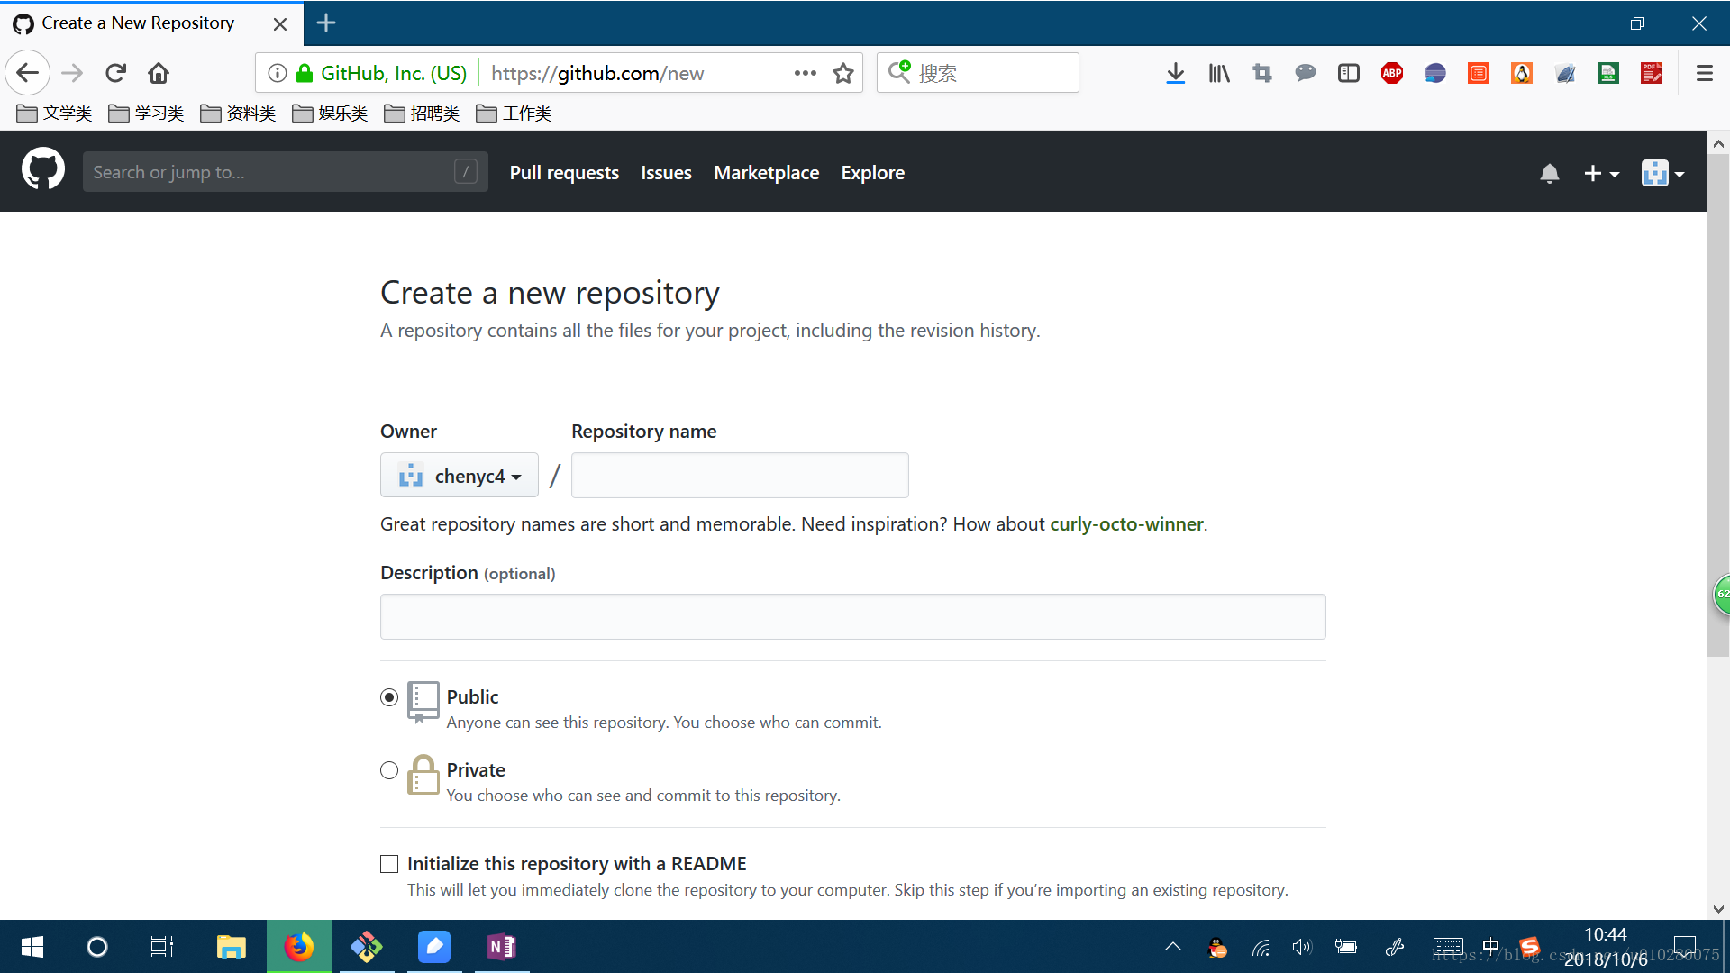Close the Create a New Repository tab
This screenshot has height=973, width=1730.
click(x=280, y=23)
